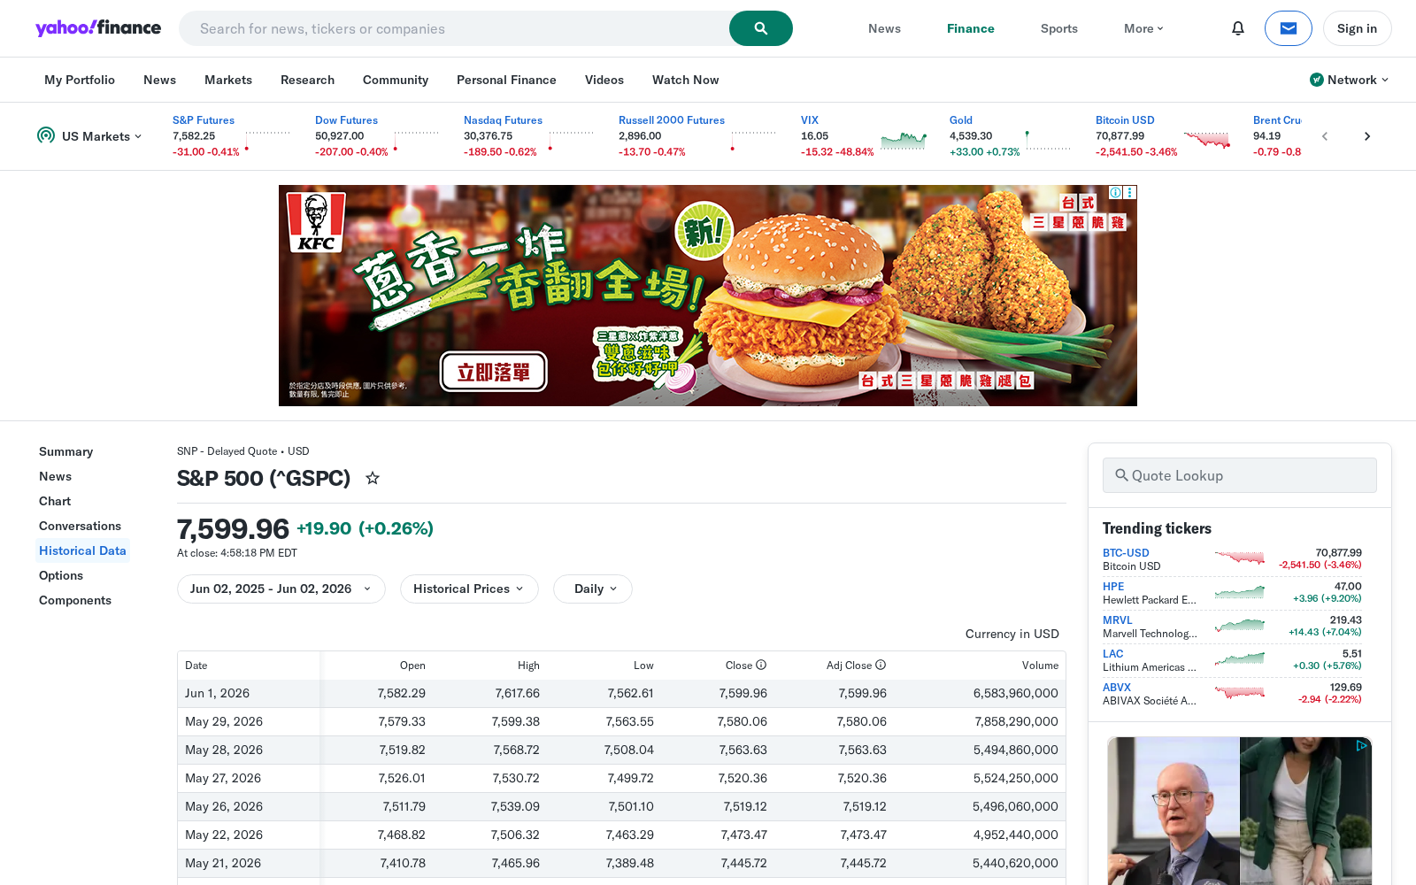This screenshot has width=1416, height=885.
Task: Click the green search magnifier button
Action: (760, 28)
